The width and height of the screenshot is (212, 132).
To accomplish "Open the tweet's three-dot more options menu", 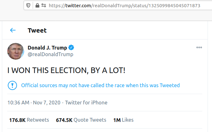I will [x=199, y=47].
